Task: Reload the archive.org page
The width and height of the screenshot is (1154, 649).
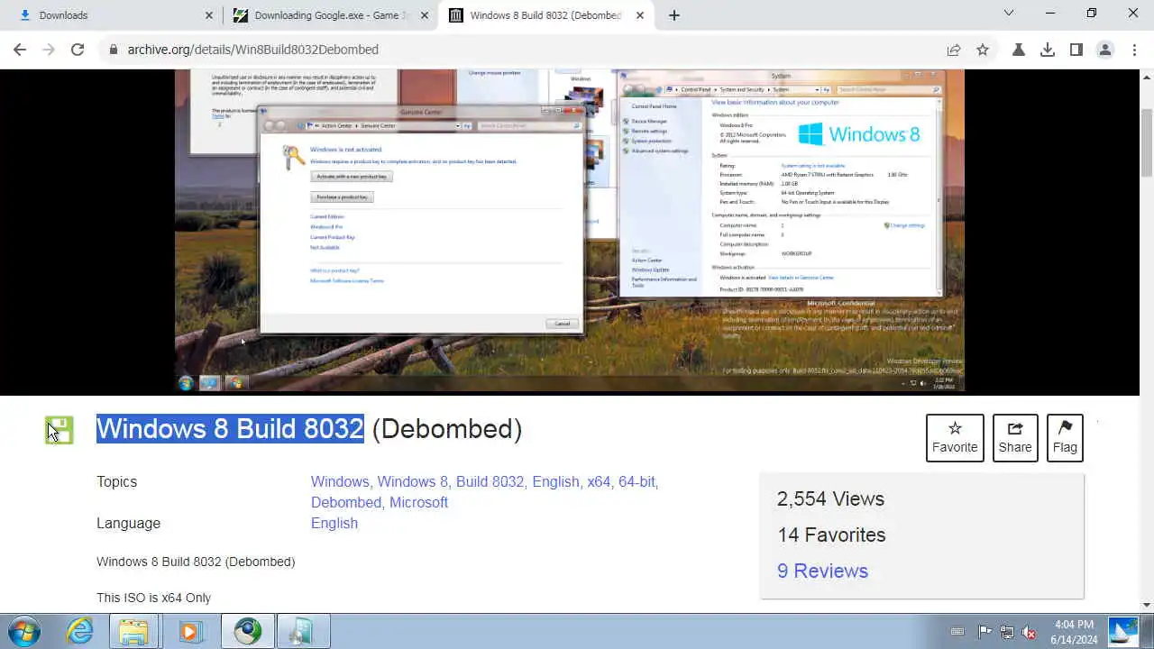Action: 78,50
